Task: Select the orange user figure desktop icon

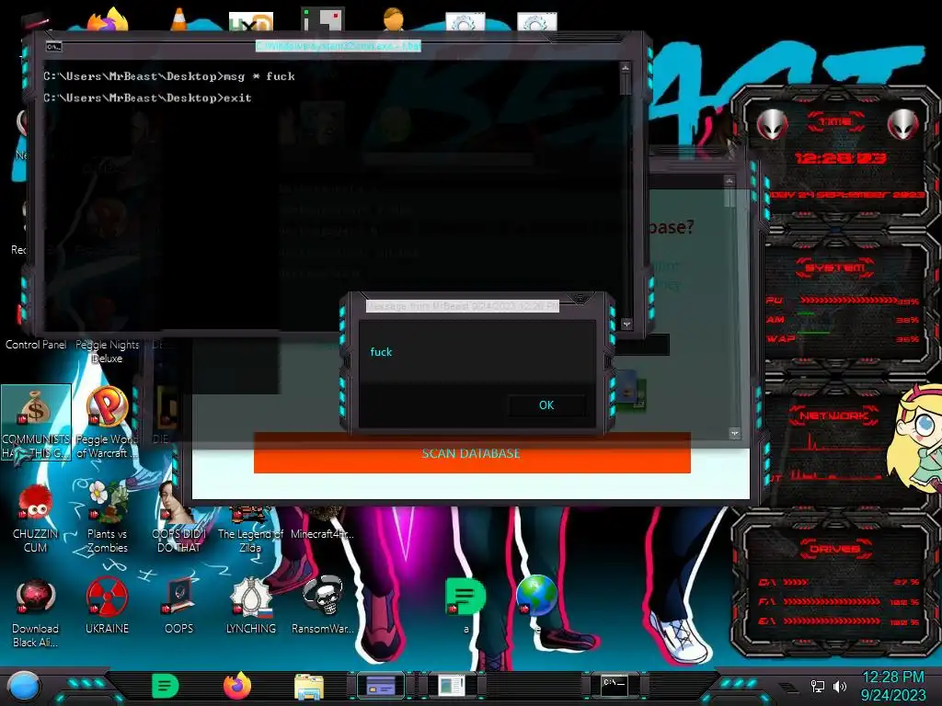Action: click(x=394, y=19)
